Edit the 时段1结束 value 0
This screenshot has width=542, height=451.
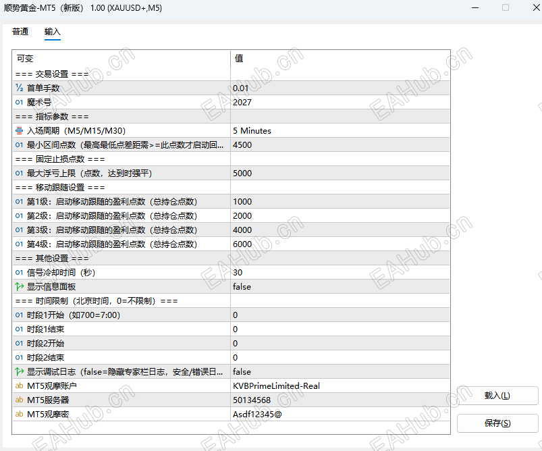(x=340, y=329)
